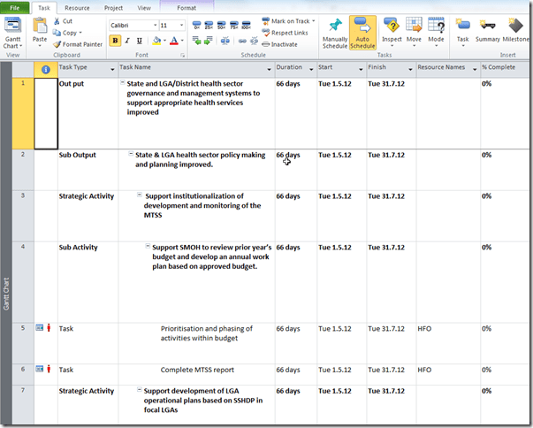Toggle the Auto Schedule mode
This screenshot has width=533, height=428.
[x=362, y=33]
